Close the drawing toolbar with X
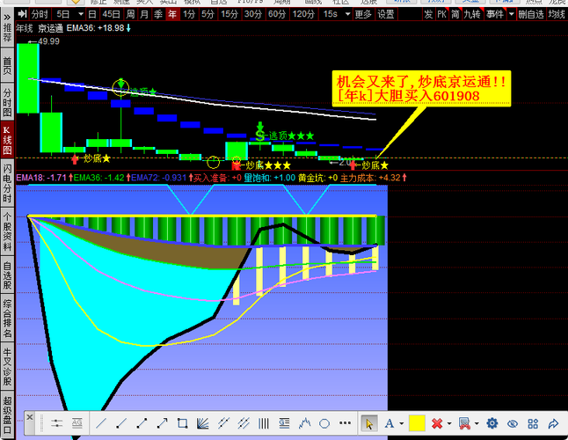 click(30, 417)
